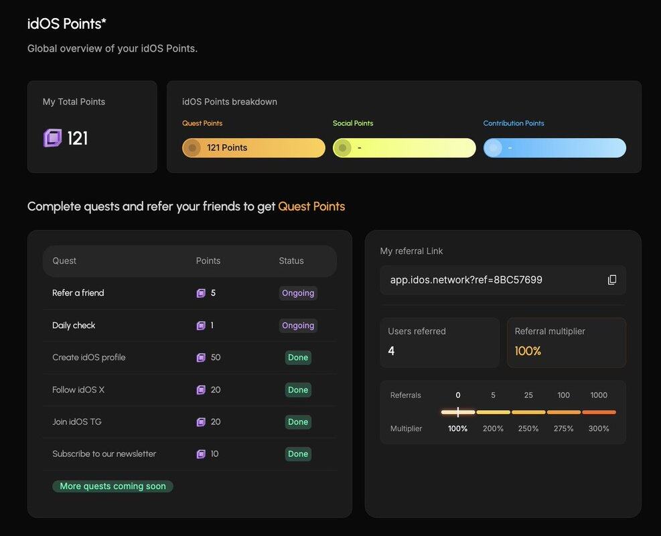Click the referral link field app.idos.network?ref=8BC57699
661x536 pixels.
[x=503, y=280]
